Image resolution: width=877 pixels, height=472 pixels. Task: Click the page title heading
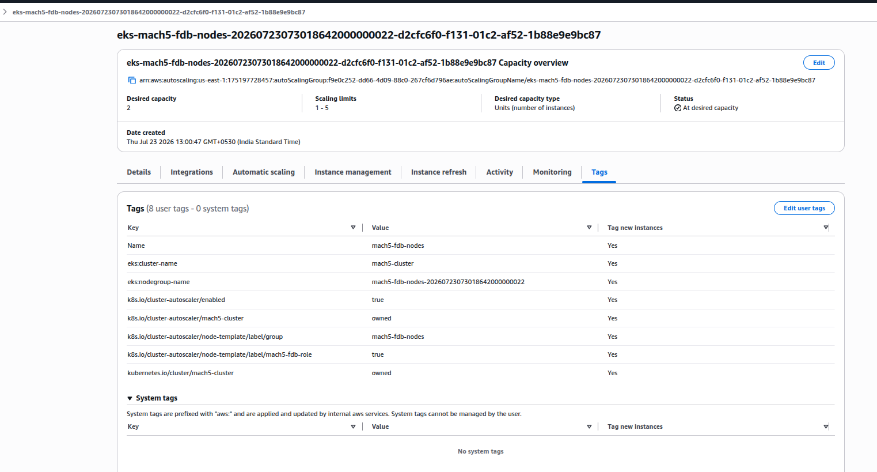(359, 35)
